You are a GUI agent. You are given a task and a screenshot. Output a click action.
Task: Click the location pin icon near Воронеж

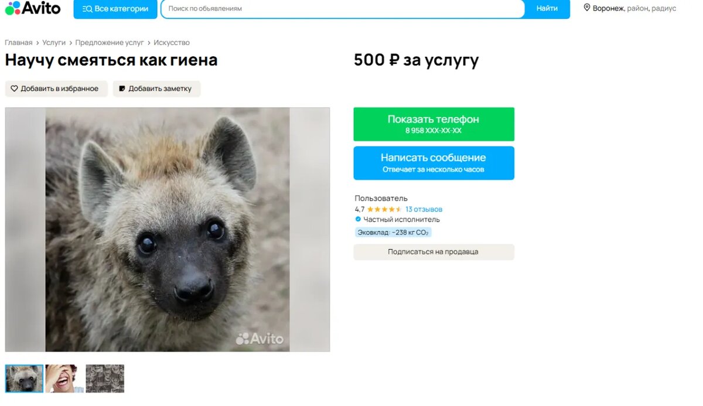(x=586, y=8)
